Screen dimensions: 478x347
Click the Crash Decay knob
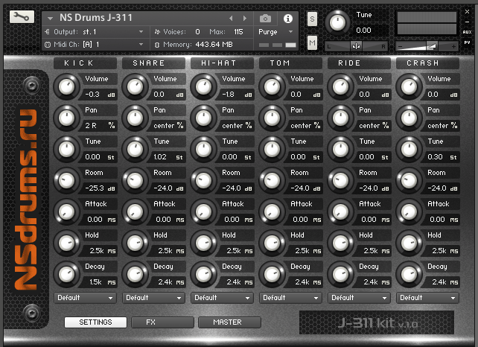click(x=409, y=276)
